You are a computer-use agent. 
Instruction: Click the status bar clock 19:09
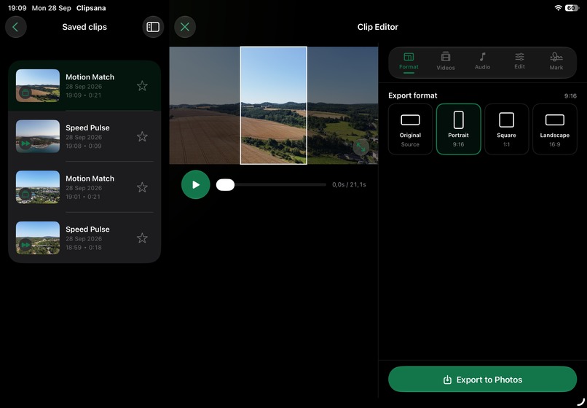[17, 8]
